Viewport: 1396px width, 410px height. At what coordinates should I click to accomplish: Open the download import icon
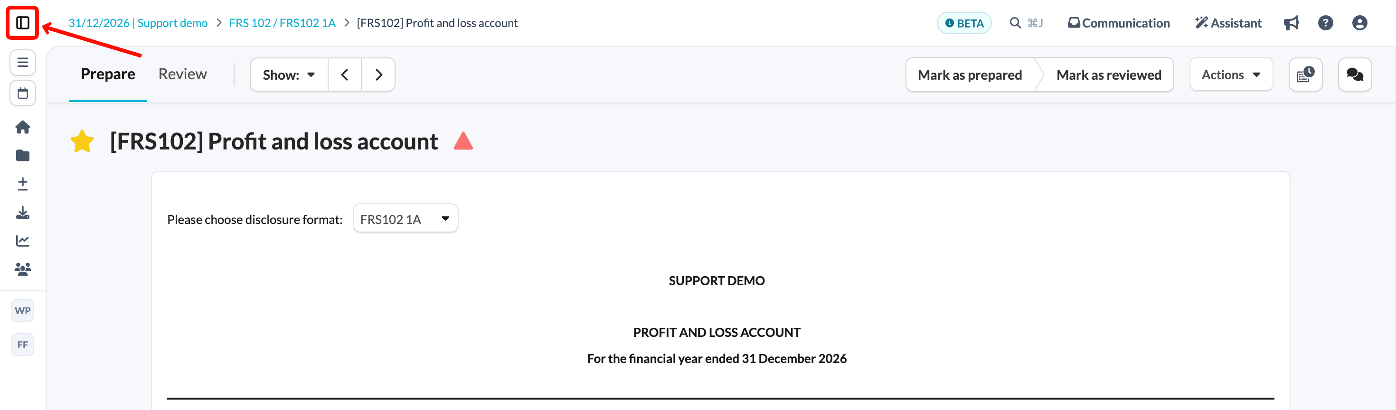pyautogui.click(x=23, y=212)
